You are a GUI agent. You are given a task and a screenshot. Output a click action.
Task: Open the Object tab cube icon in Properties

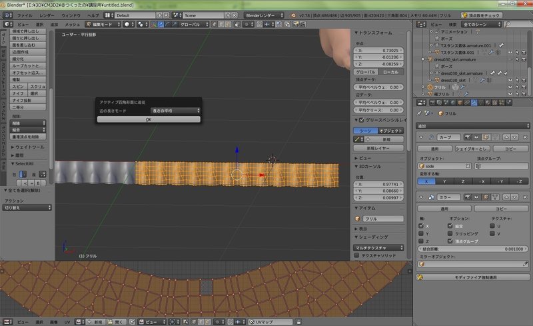pyautogui.click(x=460, y=103)
